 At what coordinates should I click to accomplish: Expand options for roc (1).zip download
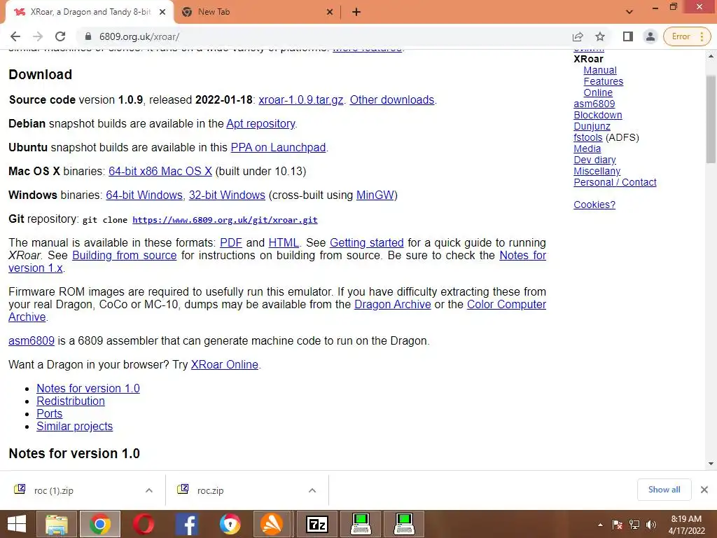148,490
